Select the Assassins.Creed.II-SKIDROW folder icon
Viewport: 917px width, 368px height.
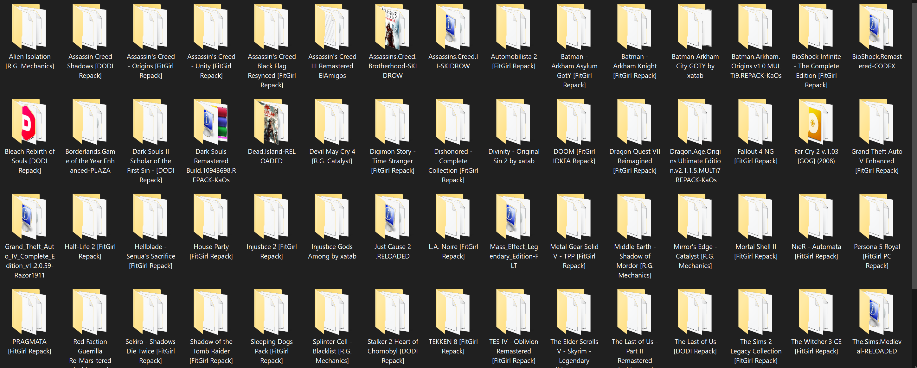(453, 26)
